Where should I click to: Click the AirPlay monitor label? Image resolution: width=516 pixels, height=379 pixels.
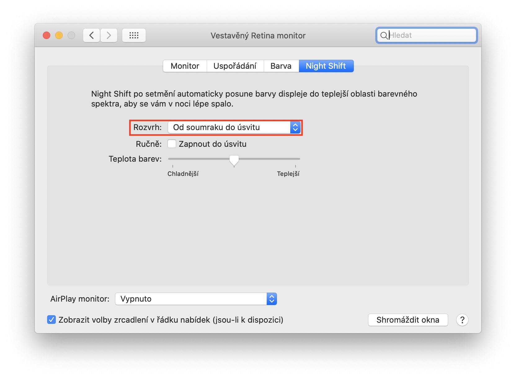tap(80, 299)
